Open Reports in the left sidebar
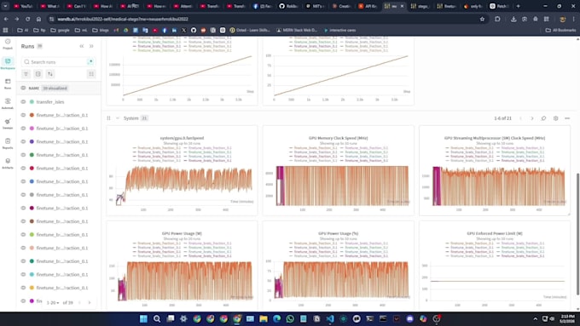580x326 pixels. [8, 143]
